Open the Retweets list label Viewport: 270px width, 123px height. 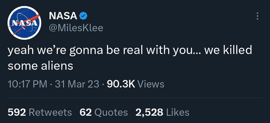(50, 112)
